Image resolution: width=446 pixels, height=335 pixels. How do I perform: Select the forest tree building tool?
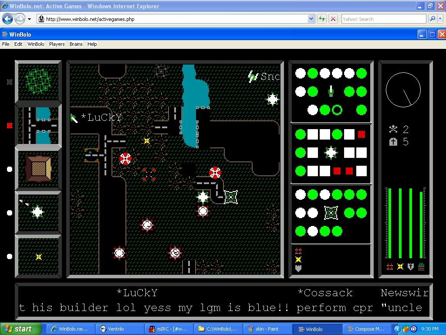pyautogui.click(x=38, y=82)
